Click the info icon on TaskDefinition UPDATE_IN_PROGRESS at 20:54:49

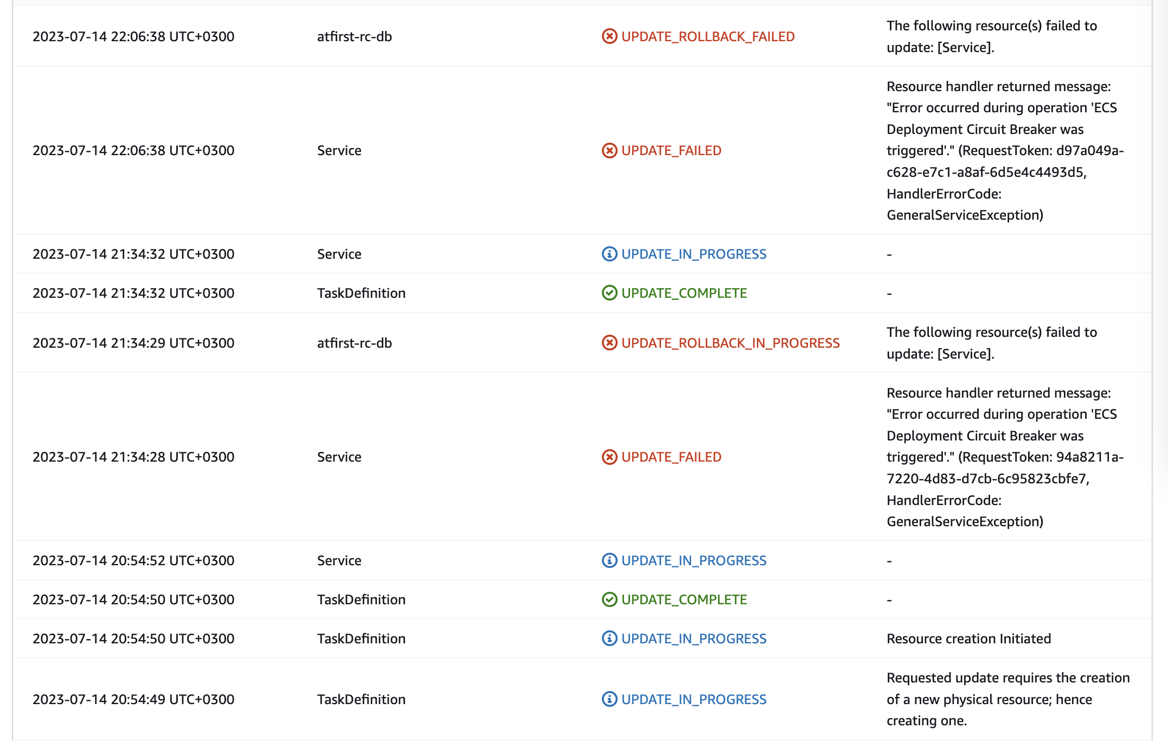608,699
